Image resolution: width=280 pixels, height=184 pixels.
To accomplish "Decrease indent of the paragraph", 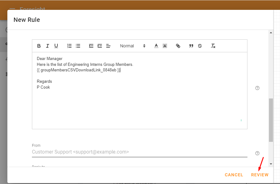I will tap(91, 46).
